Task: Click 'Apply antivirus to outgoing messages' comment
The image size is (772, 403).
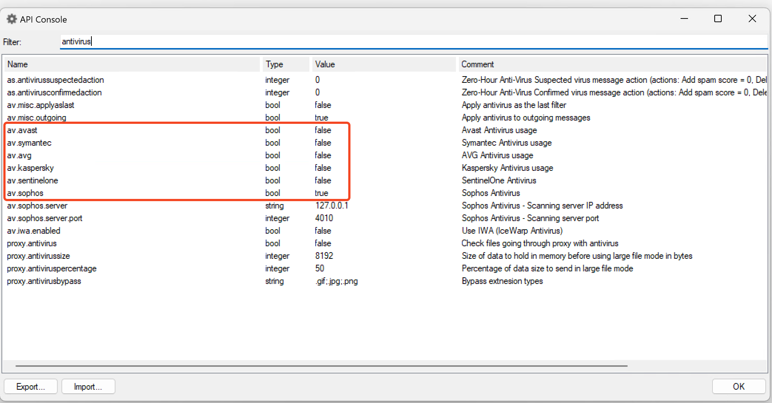Action: point(526,118)
